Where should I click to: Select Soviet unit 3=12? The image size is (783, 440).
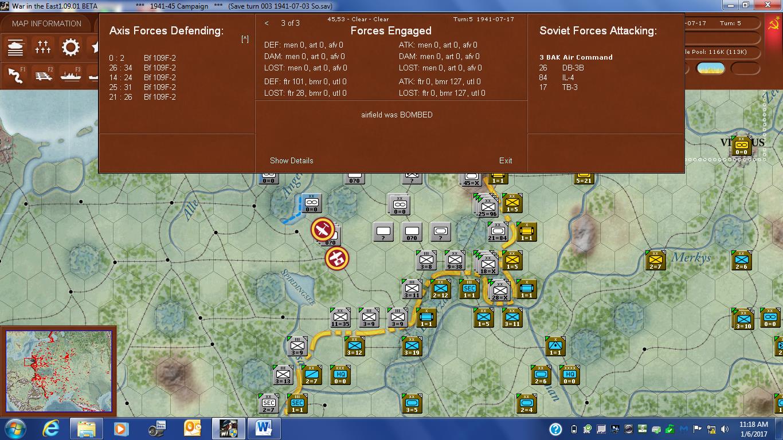click(354, 346)
